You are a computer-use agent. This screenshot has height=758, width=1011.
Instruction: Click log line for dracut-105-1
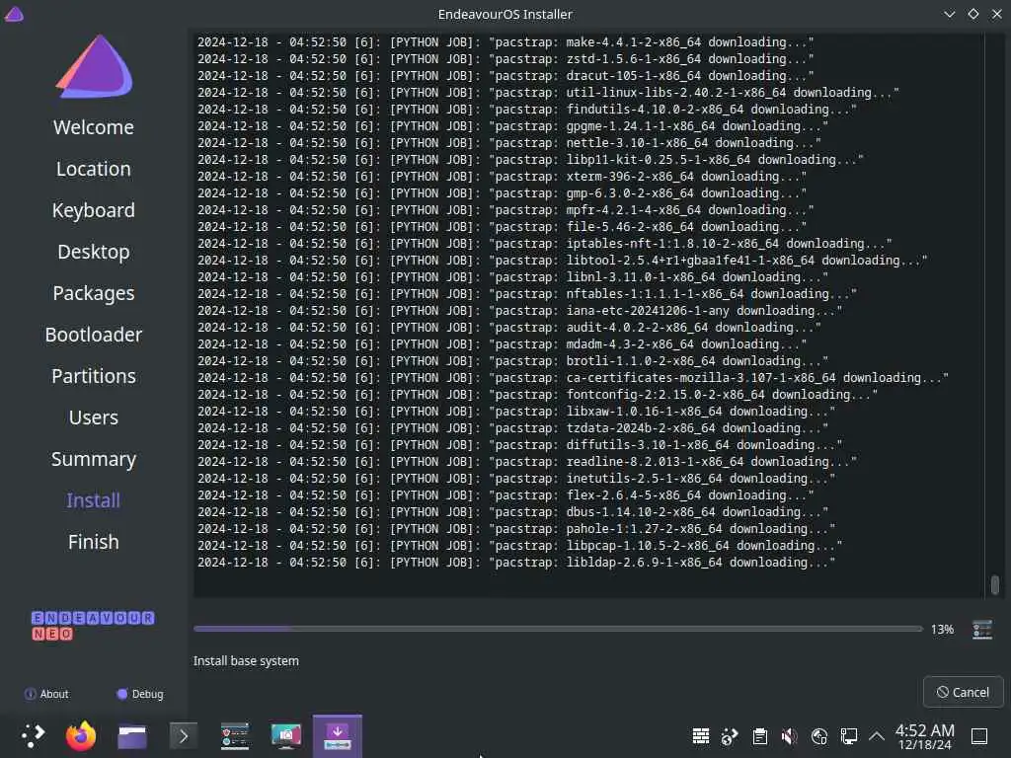click(x=505, y=75)
